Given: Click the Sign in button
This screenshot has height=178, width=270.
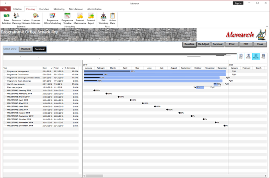Looking at the screenshot, I should click(238, 3).
